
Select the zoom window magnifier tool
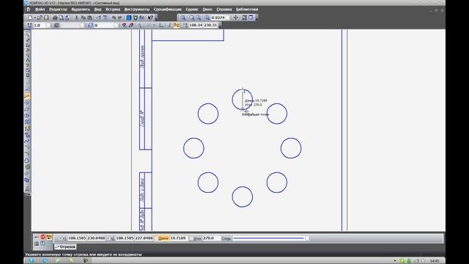point(182,18)
